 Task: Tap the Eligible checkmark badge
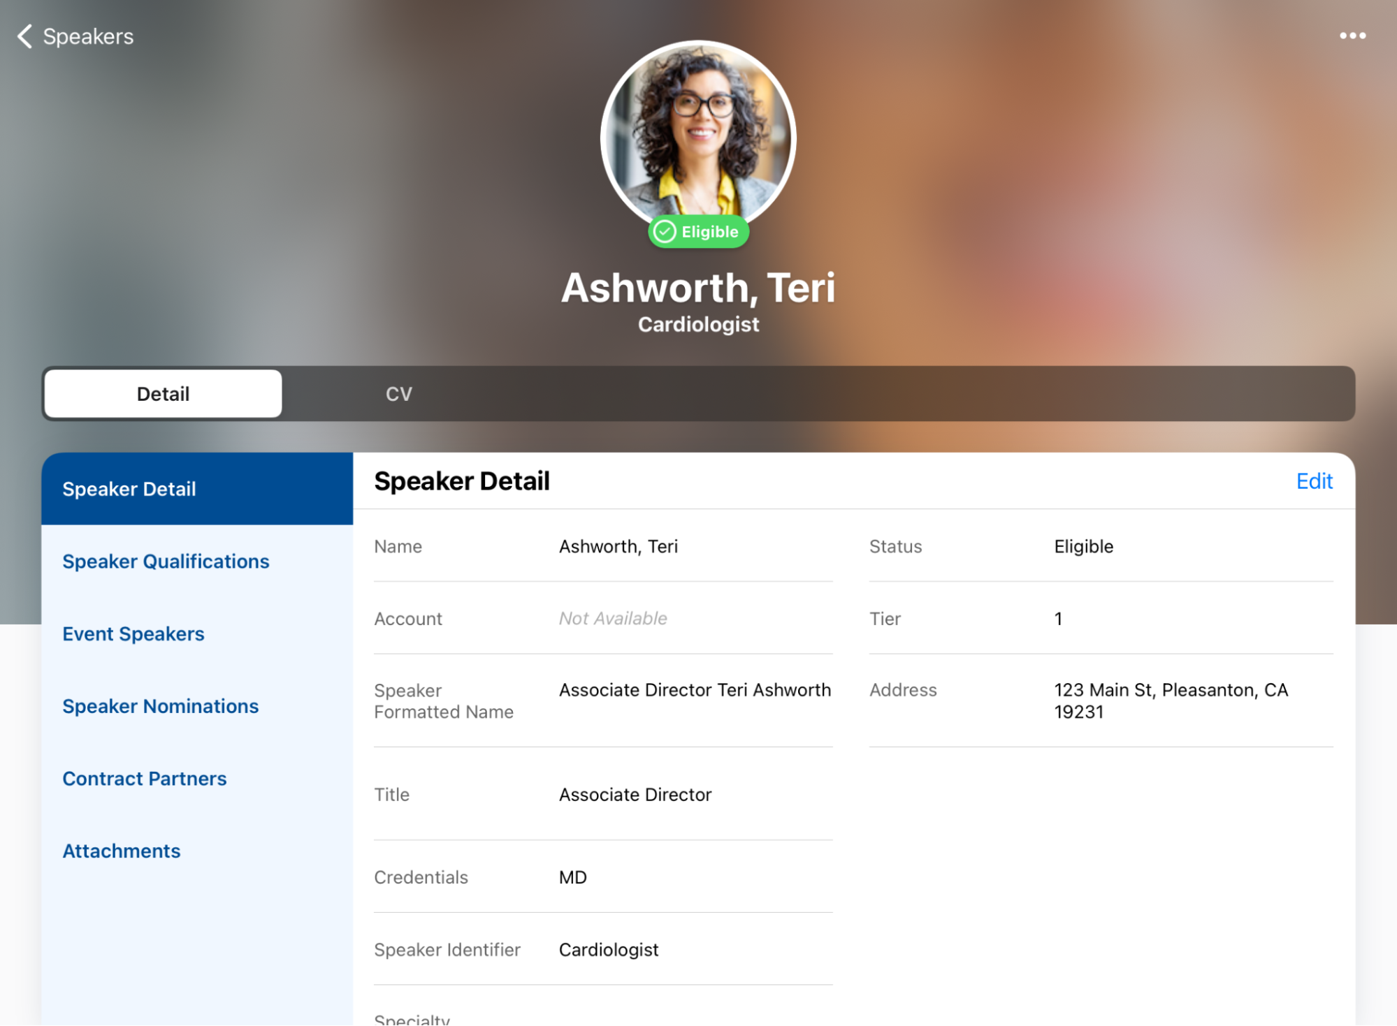pyautogui.click(x=697, y=232)
